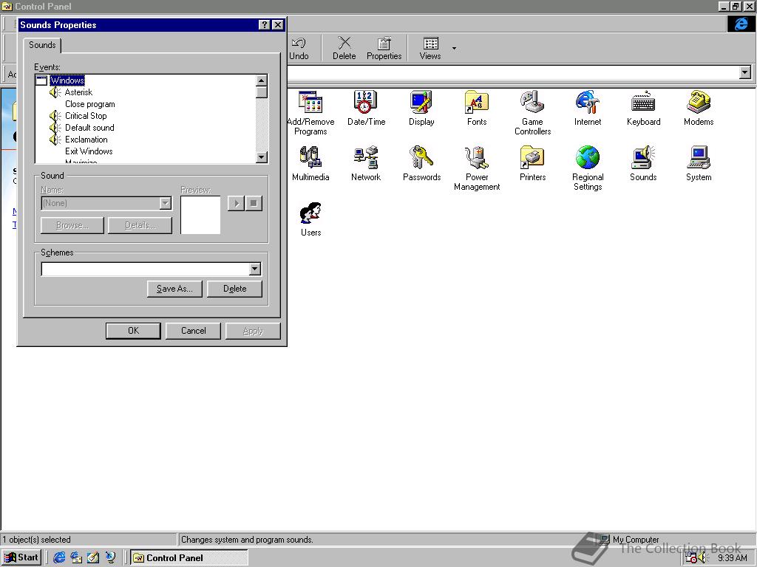Click the volume speaker tray icon

[702, 558]
